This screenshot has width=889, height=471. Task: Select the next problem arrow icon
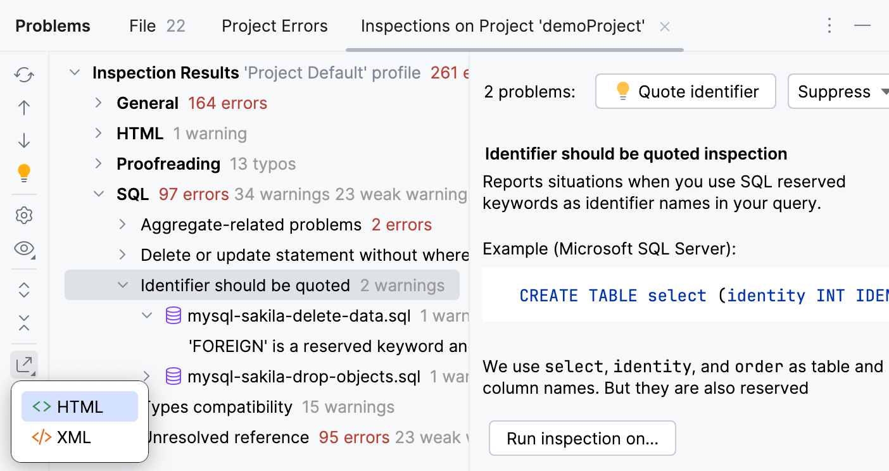[x=23, y=141]
